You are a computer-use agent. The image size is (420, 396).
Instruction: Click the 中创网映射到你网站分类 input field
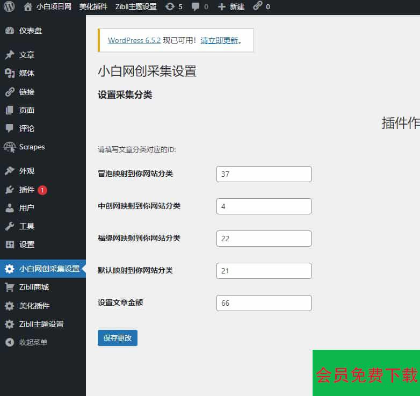coord(264,206)
